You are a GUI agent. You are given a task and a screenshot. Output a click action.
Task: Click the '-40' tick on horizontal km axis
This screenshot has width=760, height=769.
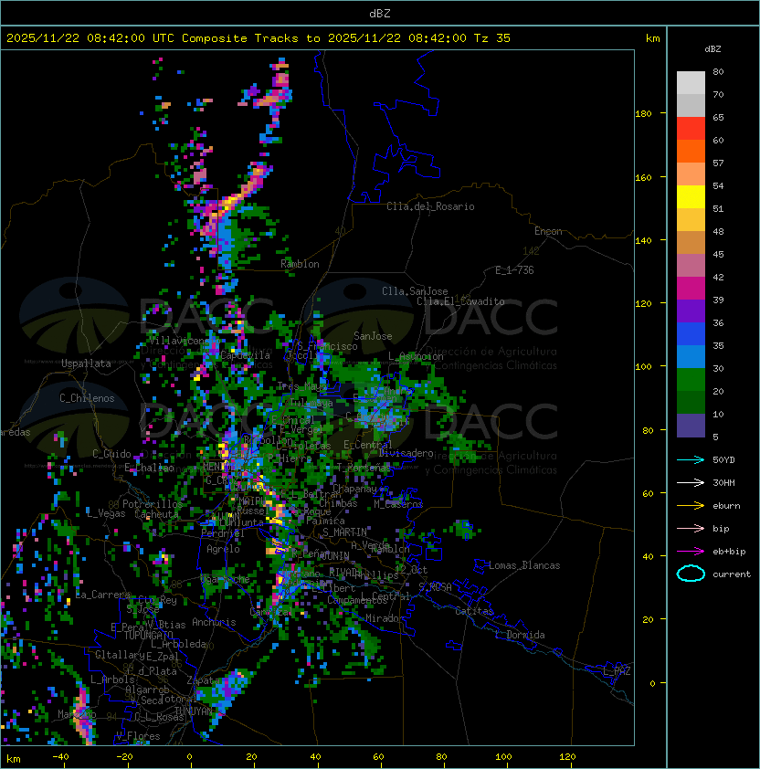(x=60, y=757)
